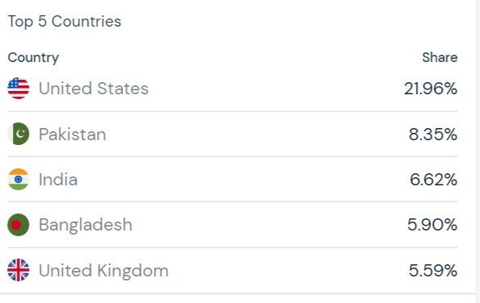The width and height of the screenshot is (480, 303).
Task: Click the 5.90% share value
Action: (x=432, y=225)
